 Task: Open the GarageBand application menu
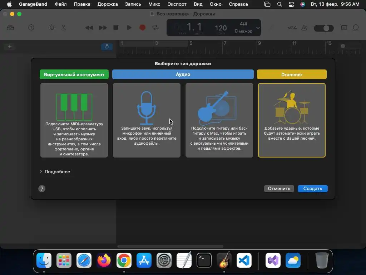[33, 4]
